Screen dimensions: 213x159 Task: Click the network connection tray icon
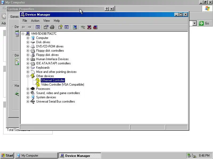tap(194, 156)
